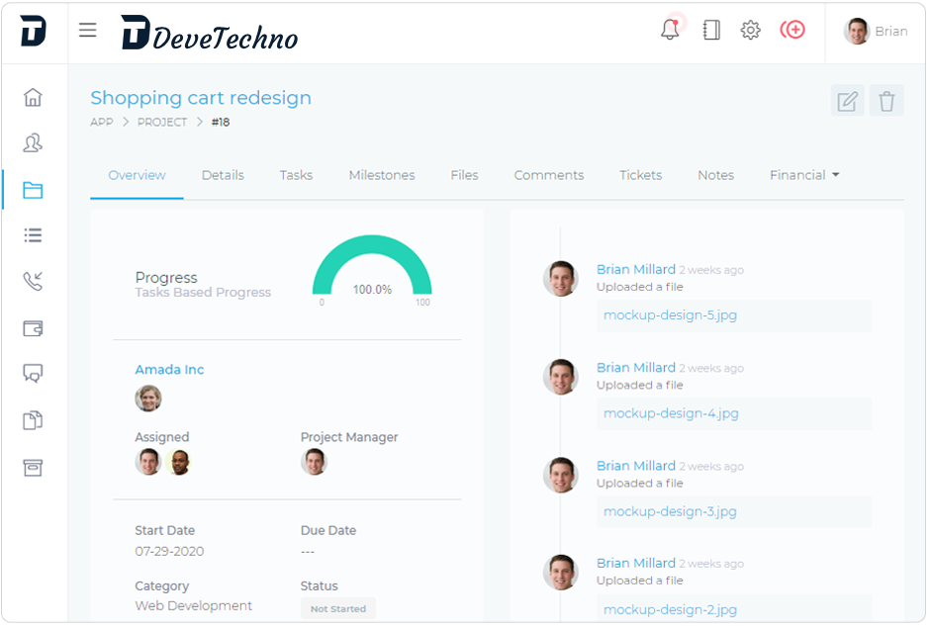930x626 pixels.
Task: Click the APP breadcrumb
Action: (x=102, y=122)
